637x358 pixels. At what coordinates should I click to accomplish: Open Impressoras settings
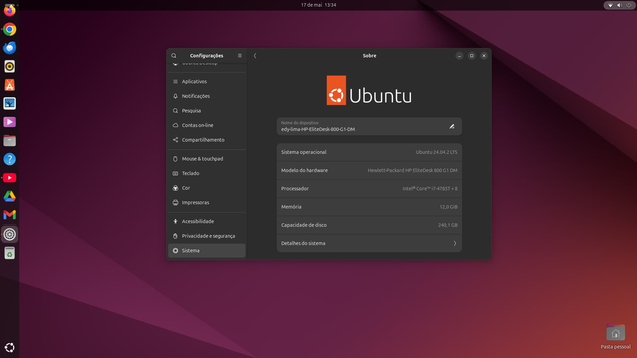coord(207,203)
